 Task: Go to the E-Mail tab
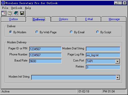89,19
